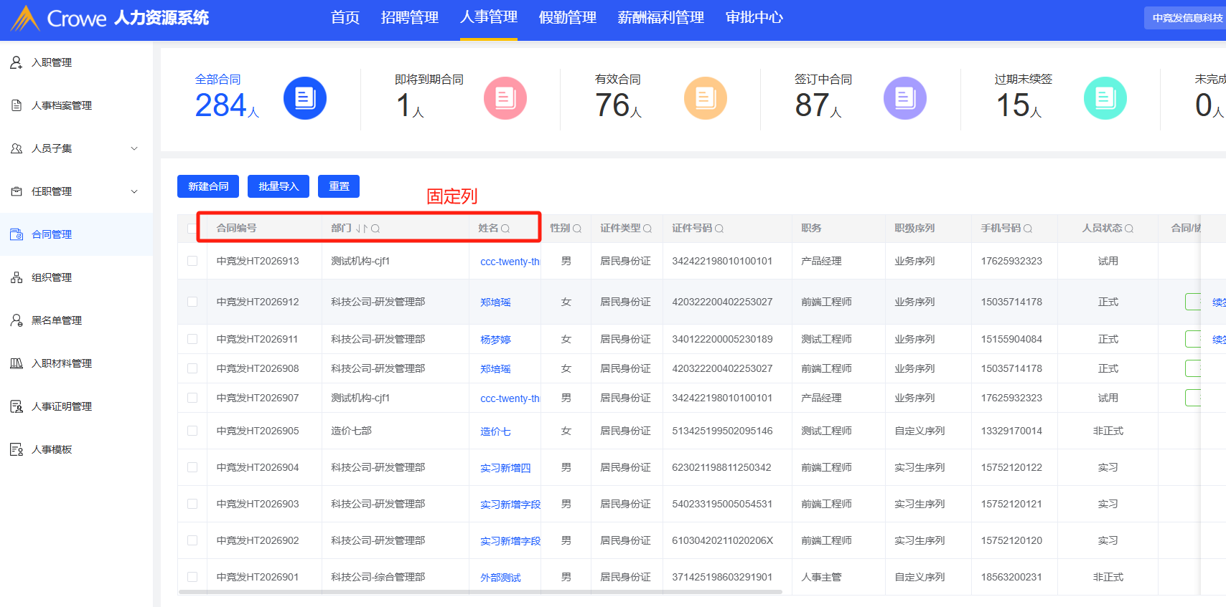Viewport: 1226px width, 607px height.
Task: Tick checkbox for contract 中竟发HT2026905
Action: 192,431
